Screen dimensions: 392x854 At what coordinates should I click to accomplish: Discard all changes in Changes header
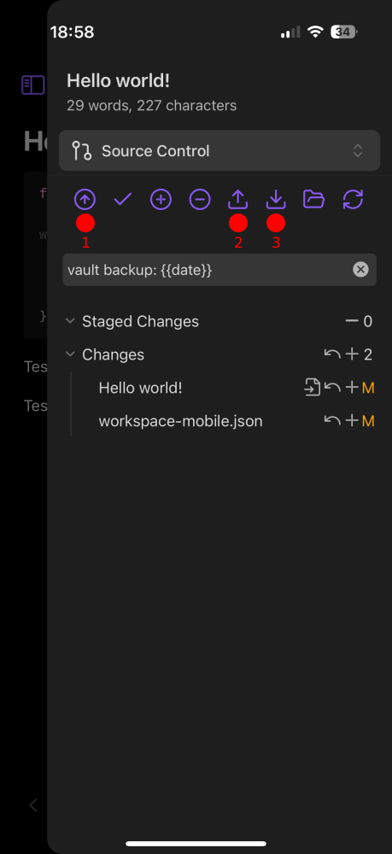point(332,354)
